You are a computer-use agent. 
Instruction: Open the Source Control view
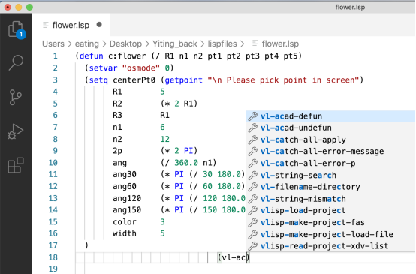[x=16, y=97]
